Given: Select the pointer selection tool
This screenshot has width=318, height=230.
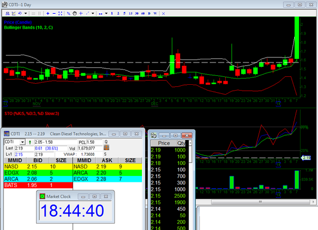Looking at the screenshot, I should 68,13.
